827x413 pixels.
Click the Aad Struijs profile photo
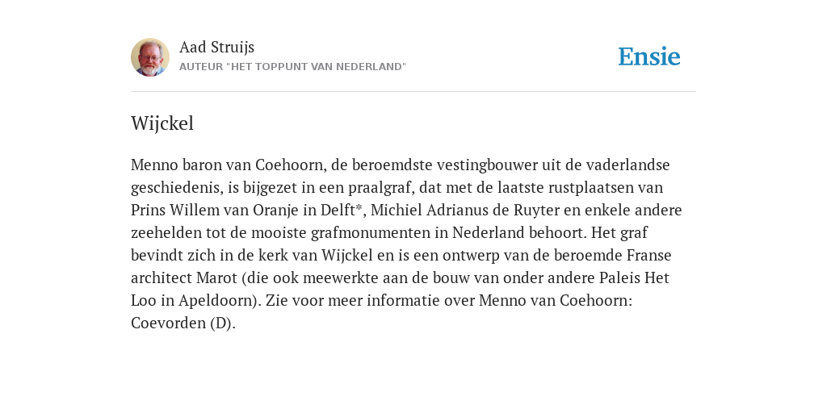pos(150,57)
